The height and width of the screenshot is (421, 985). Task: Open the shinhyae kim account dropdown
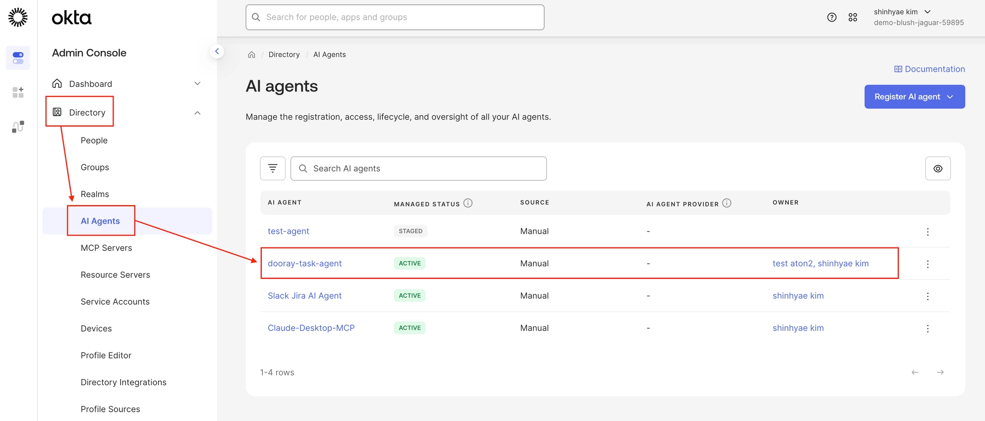[x=902, y=12]
